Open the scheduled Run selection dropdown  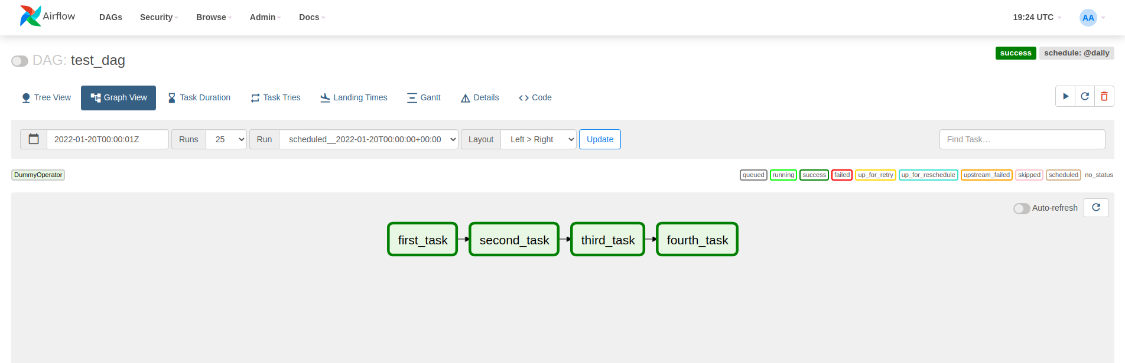pyautogui.click(x=368, y=139)
